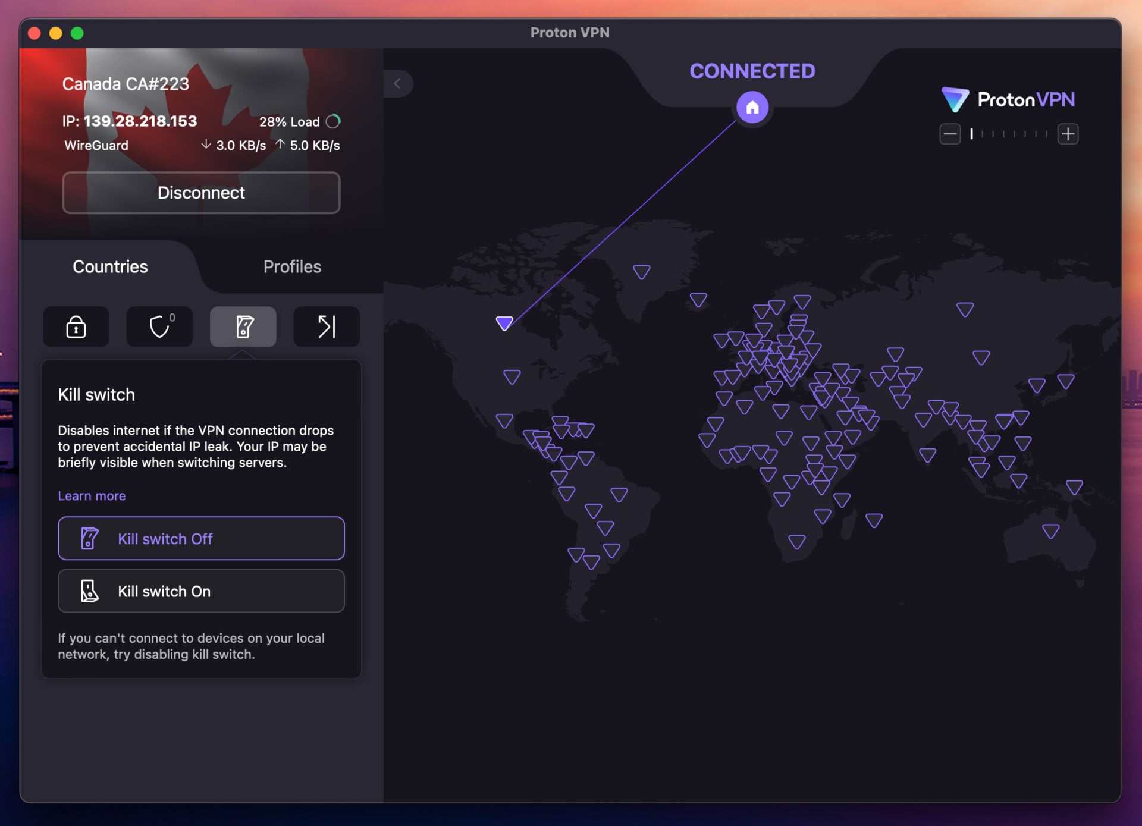Image resolution: width=1142 pixels, height=826 pixels.
Task: Open the Learn more link
Action: (x=92, y=496)
